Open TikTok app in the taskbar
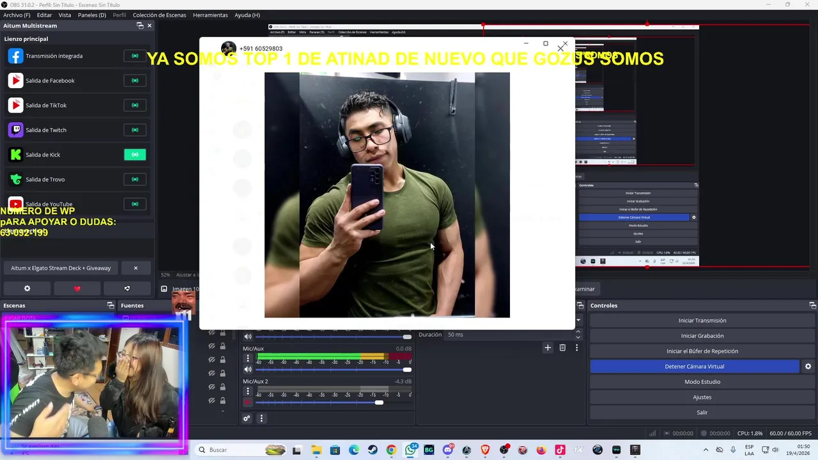The image size is (818, 460). click(x=560, y=450)
